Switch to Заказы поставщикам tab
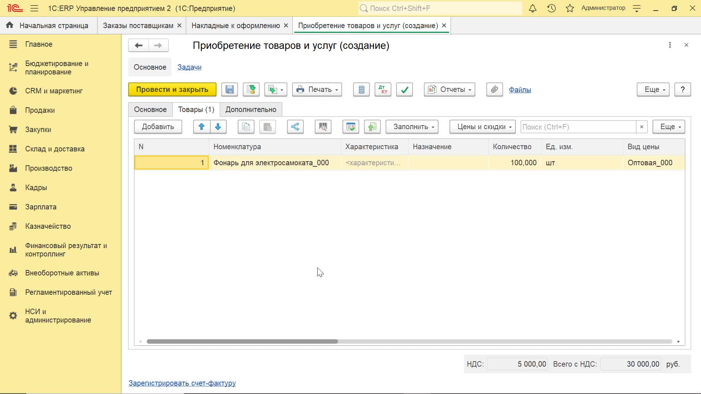The height and width of the screenshot is (394, 701). click(x=138, y=26)
